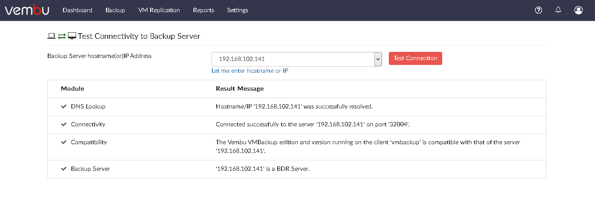Open the Backup menu
Image resolution: width=595 pixels, height=207 pixels.
pos(115,10)
